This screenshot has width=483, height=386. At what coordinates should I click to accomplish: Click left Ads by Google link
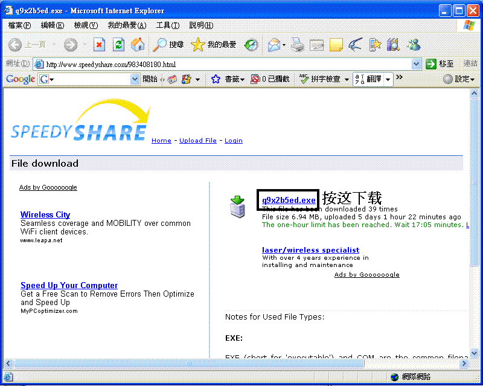coord(48,187)
